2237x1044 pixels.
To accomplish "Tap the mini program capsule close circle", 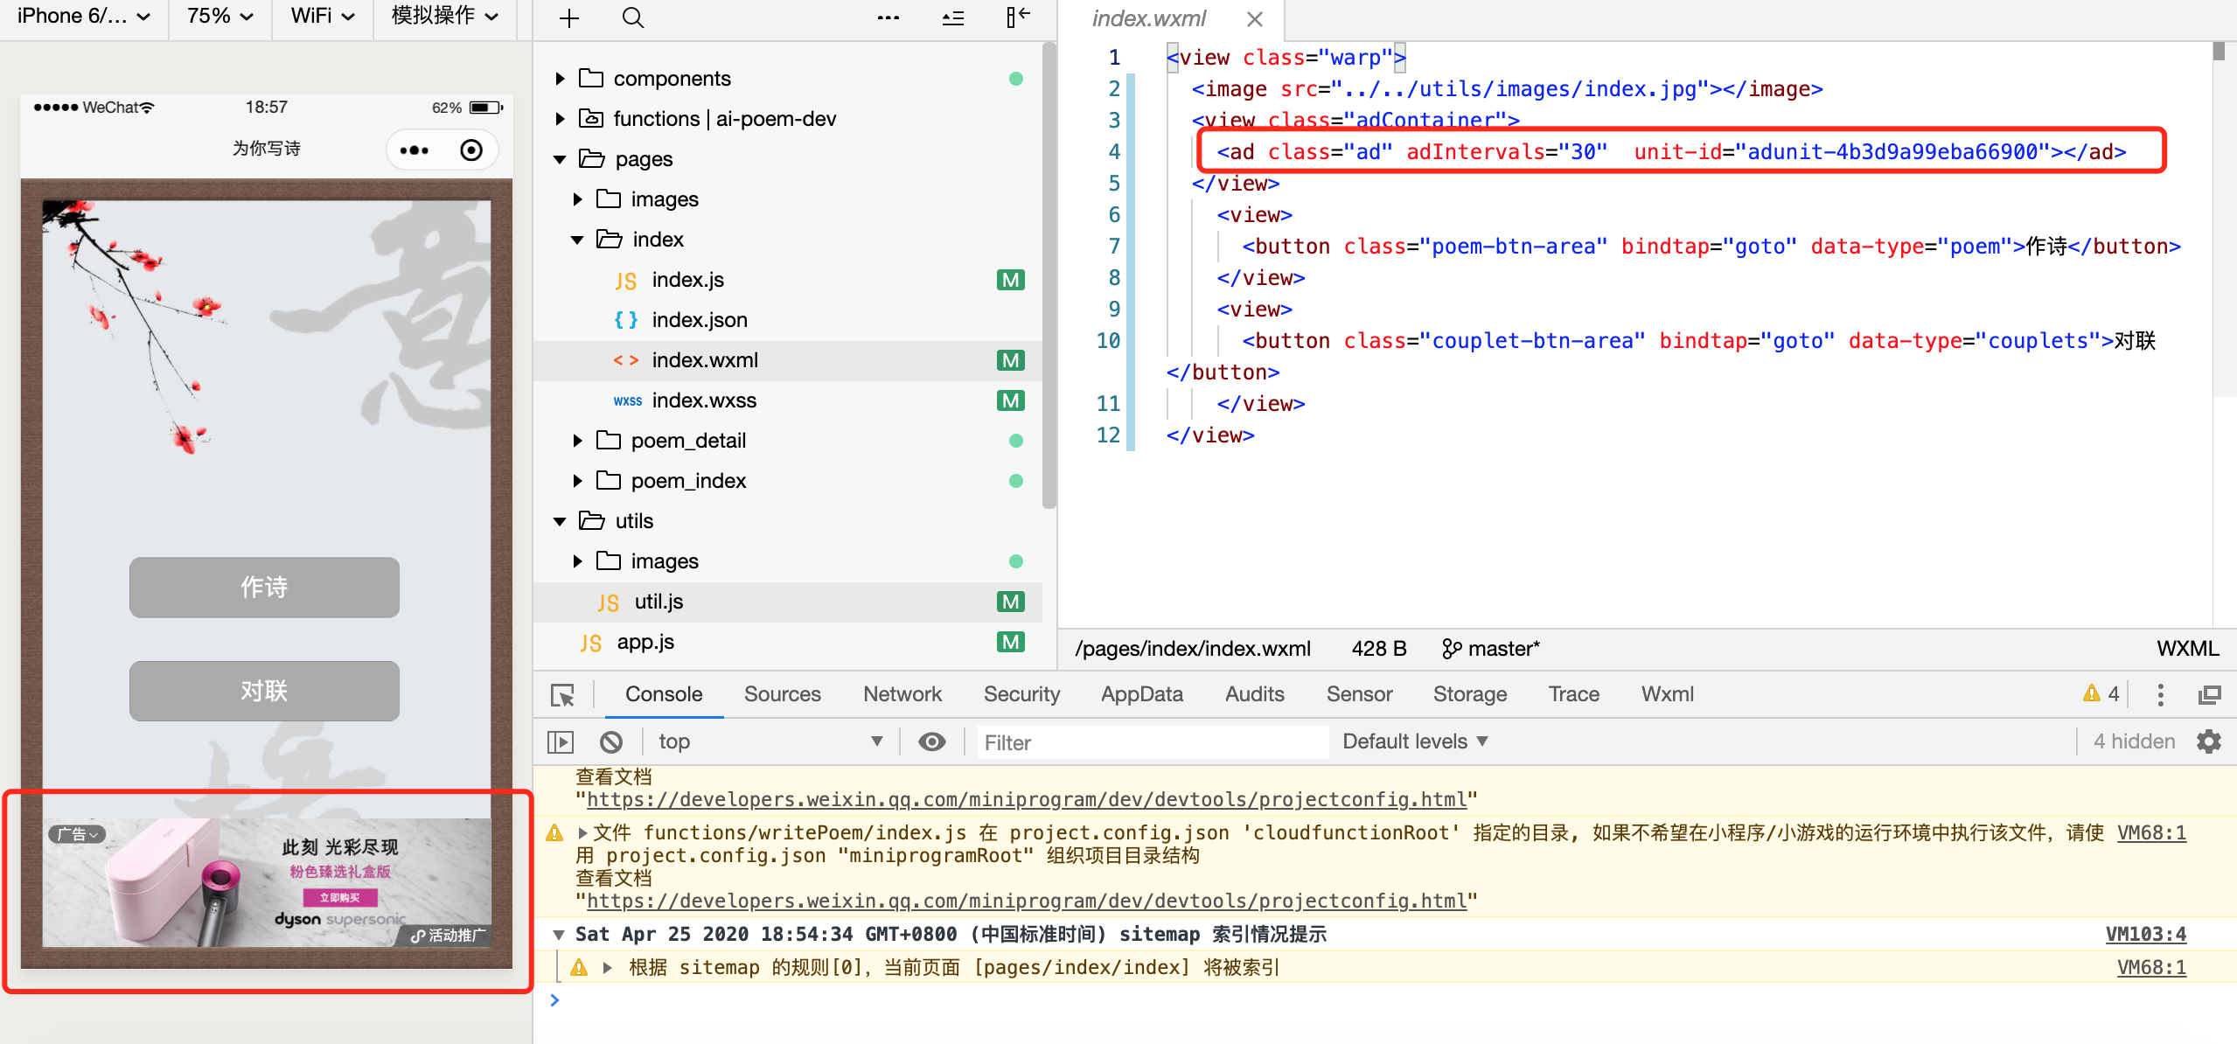I will (x=471, y=150).
